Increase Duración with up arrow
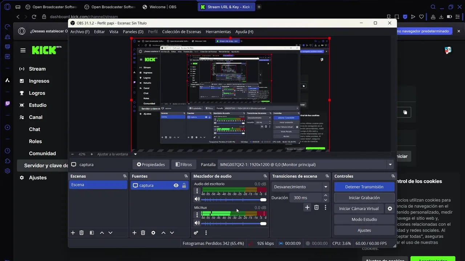The image size is (465, 261). click(325, 195)
